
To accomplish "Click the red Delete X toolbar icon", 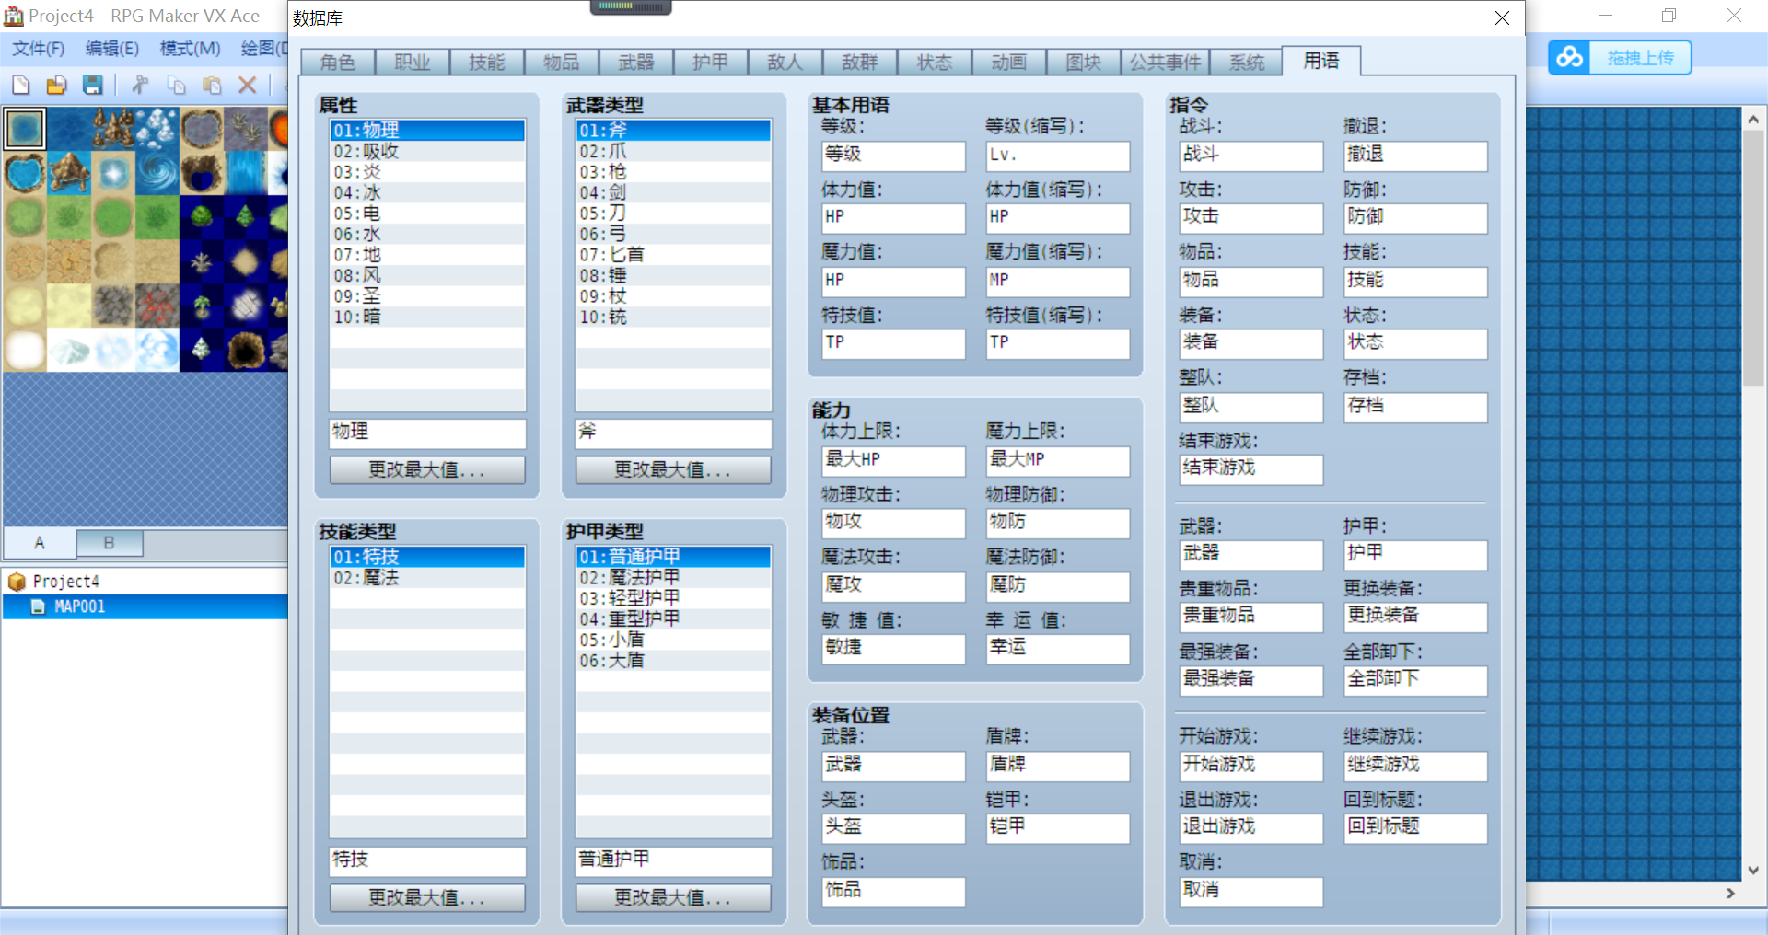I will point(247,86).
